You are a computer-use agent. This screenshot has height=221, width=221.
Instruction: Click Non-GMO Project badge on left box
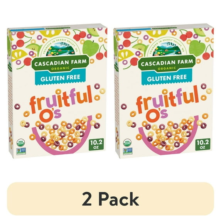pyautogui.click(x=21, y=151)
